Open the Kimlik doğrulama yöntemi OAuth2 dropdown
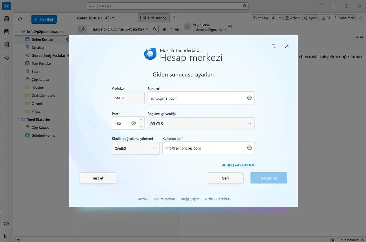 click(136, 148)
